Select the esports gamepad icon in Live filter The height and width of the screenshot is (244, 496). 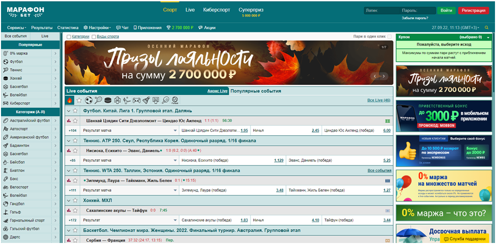(x=136, y=100)
